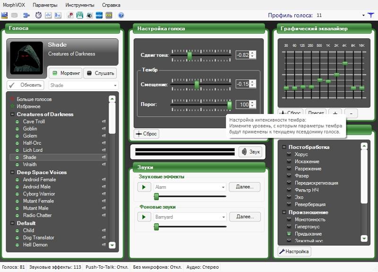
Task: Toggle the Слушать listen button
Action: click(x=100, y=73)
